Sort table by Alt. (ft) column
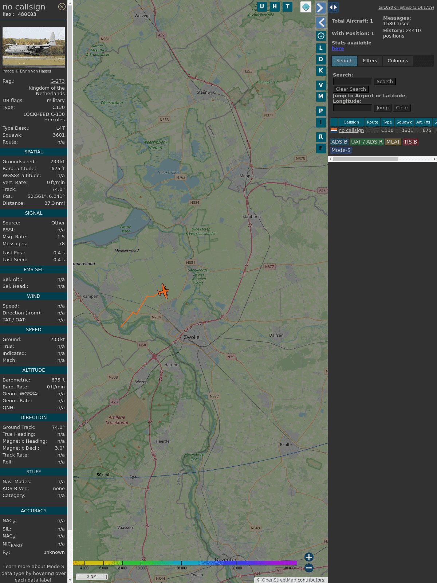 point(423,122)
